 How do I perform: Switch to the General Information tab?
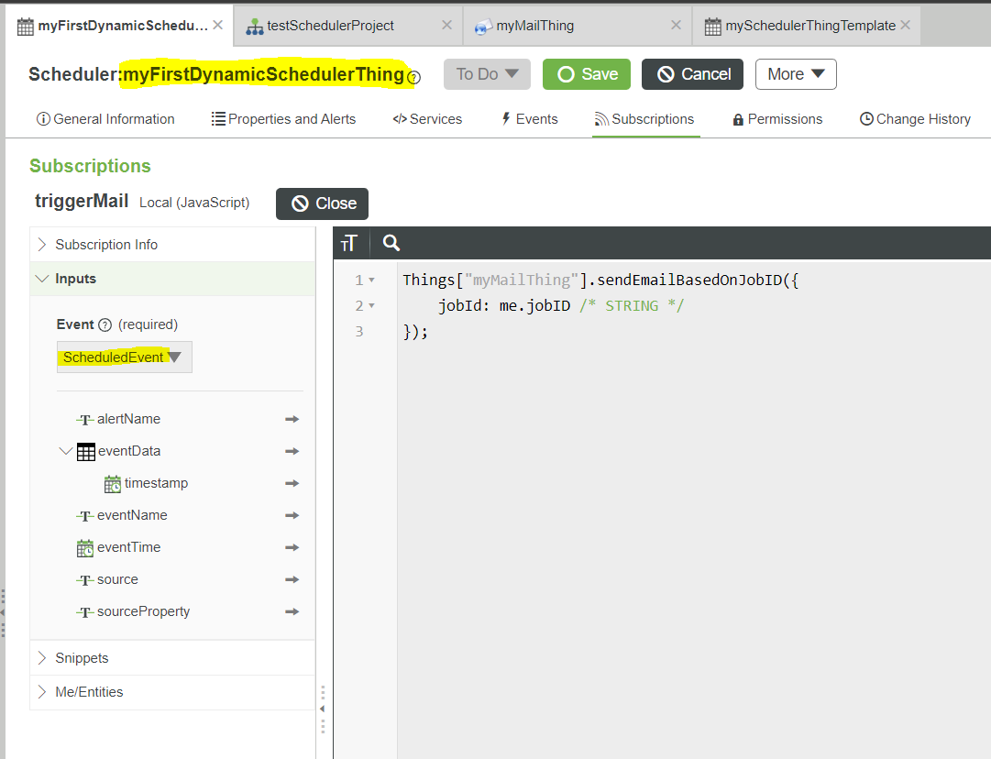pos(105,118)
